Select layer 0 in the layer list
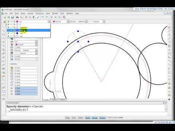 [29, 24]
